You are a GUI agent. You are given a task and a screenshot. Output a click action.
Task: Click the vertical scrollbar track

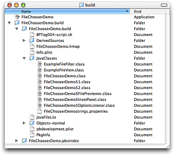pyautogui.click(x=167, y=79)
